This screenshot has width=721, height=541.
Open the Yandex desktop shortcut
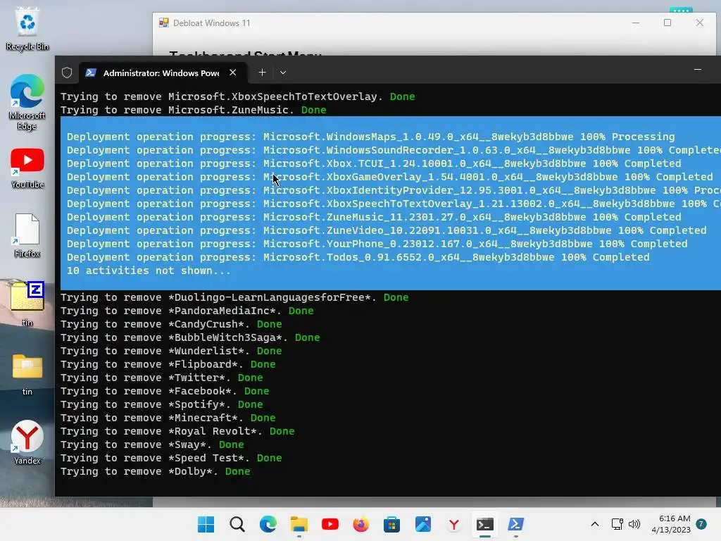tap(27, 442)
